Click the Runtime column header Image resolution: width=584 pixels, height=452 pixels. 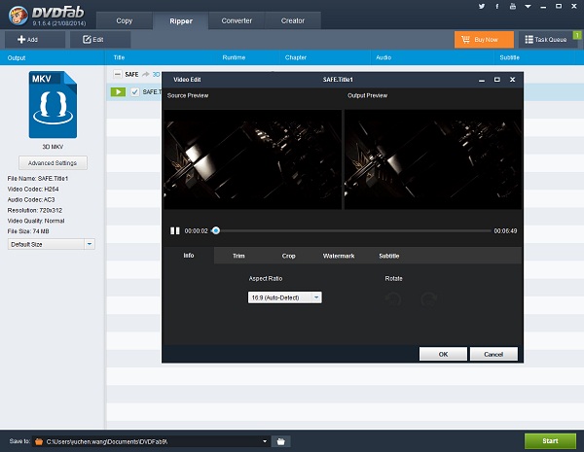234,57
